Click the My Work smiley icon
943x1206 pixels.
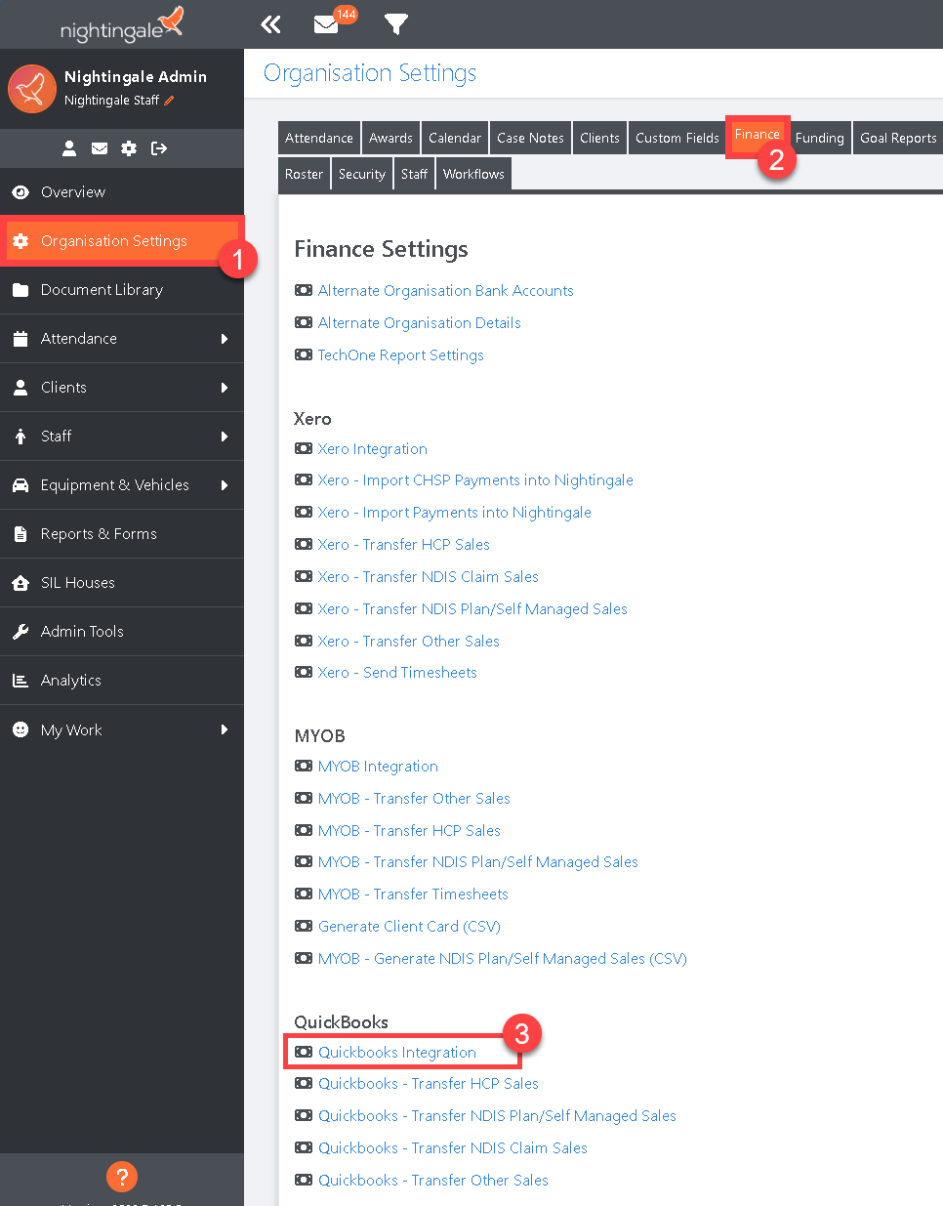pyautogui.click(x=20, y=729)
